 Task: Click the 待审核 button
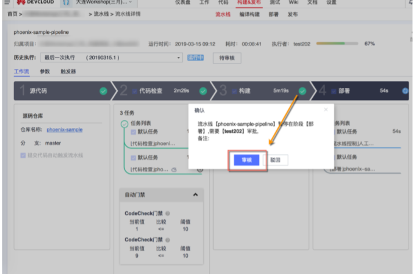[x=227, y=58]
